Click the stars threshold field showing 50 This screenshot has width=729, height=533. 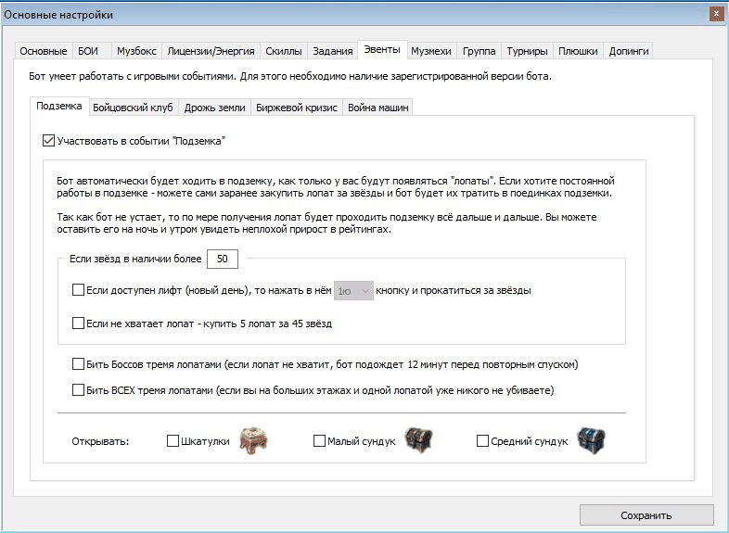pos(223,259)
